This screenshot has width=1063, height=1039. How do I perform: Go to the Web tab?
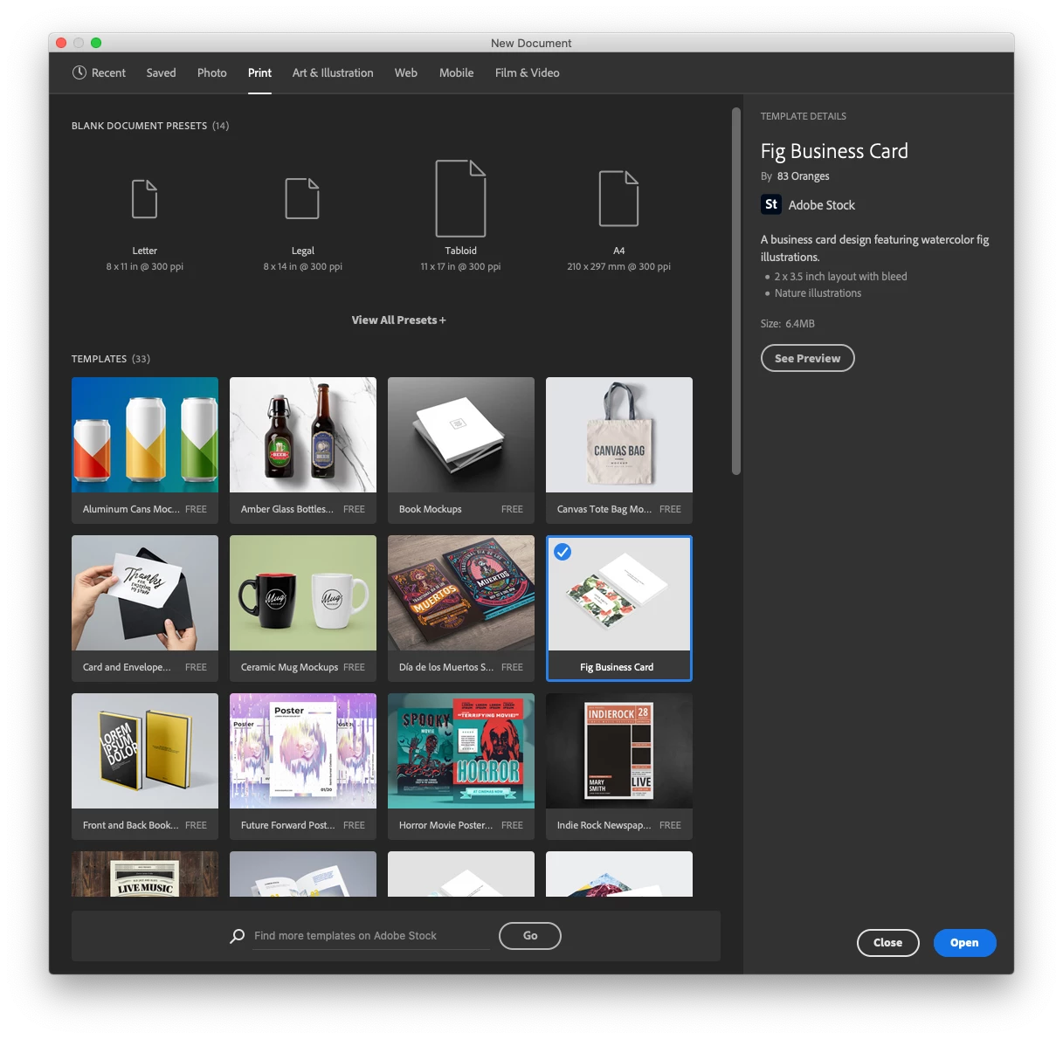tap(406, 72)
